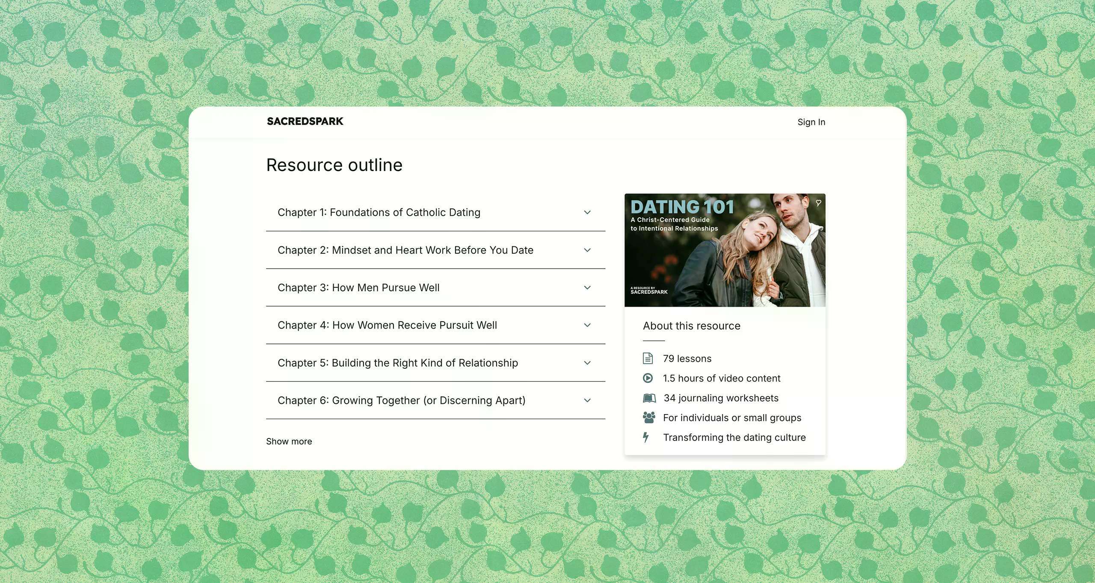Expand Chapter 3 with its chevron arrow
The width and height of the screenshot is (1095, 583).
coord(587,288)
